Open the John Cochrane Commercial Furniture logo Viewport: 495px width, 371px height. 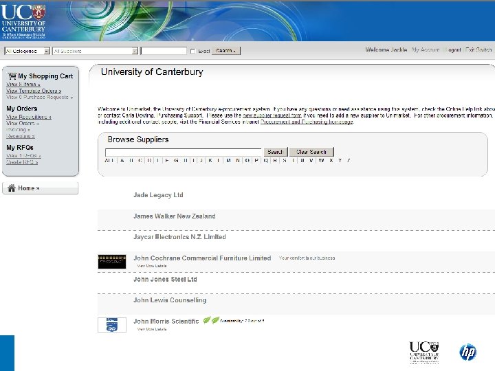(112, 262)
